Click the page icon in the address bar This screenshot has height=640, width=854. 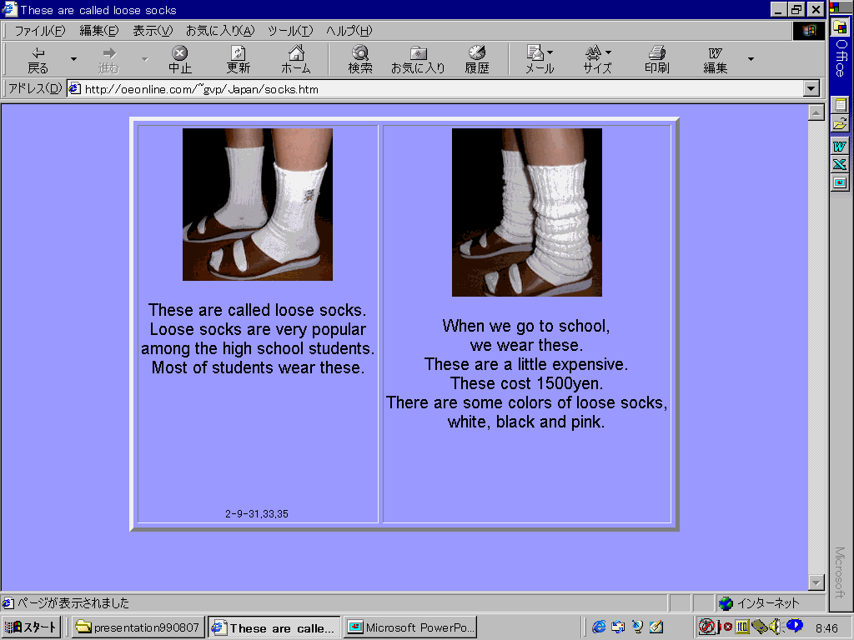[x=75, y=88]
